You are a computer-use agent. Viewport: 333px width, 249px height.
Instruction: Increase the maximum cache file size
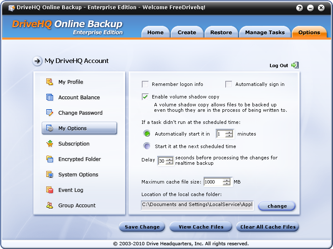227,180
